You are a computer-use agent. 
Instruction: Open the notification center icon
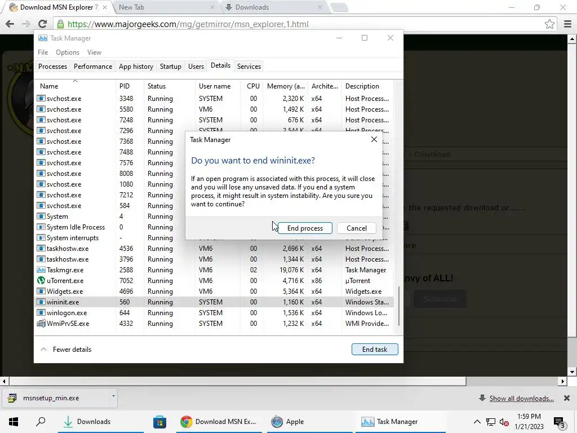pyautogui.click(x=560, y=422)
